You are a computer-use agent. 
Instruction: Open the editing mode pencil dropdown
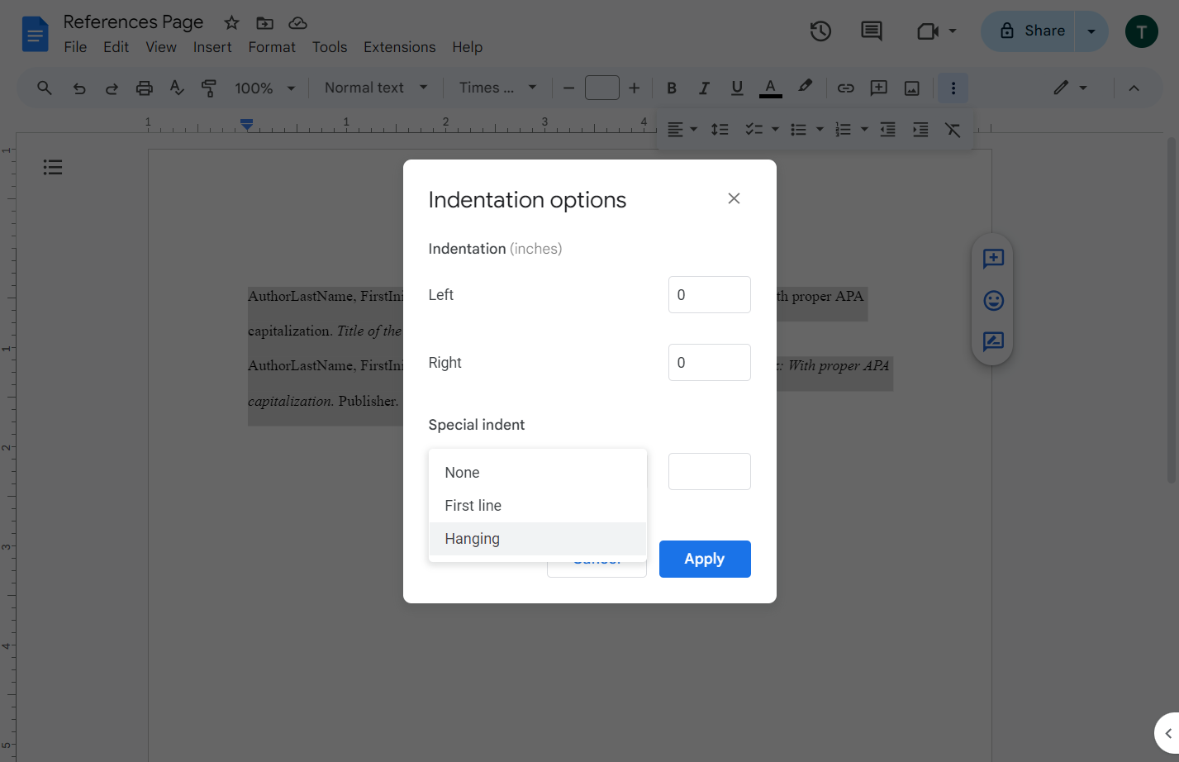pos(1071,88)
